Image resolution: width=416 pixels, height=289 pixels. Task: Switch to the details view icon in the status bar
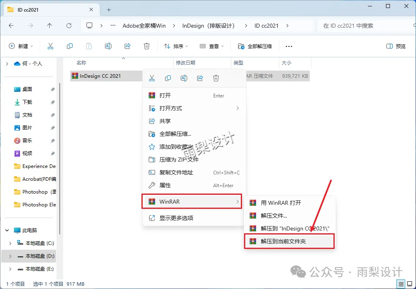point(402,284)
